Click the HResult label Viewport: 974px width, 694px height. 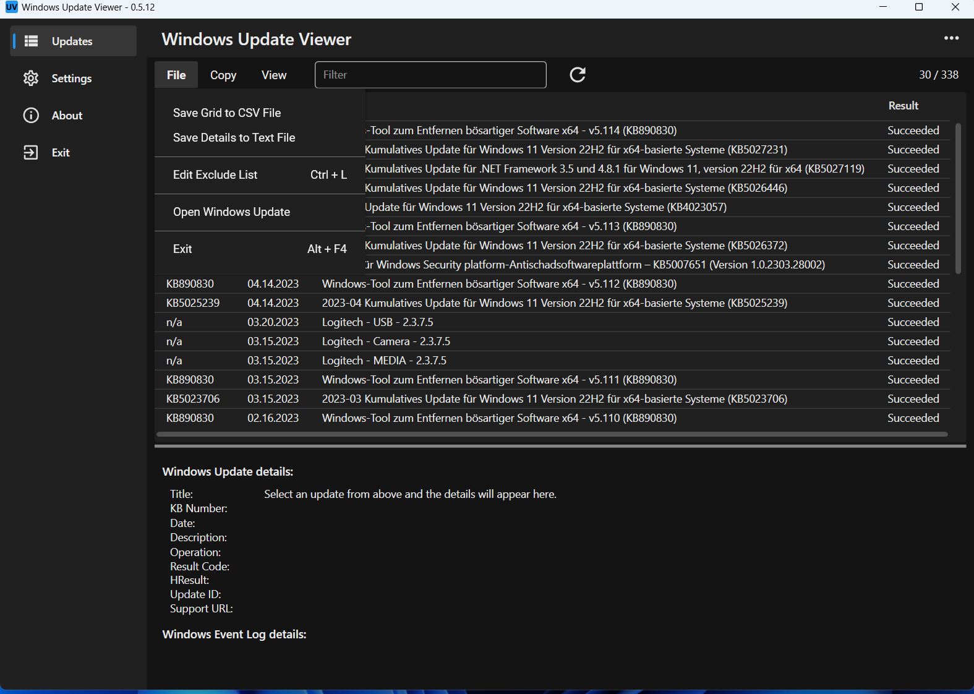pyautogui.click(x=190, y=580)
